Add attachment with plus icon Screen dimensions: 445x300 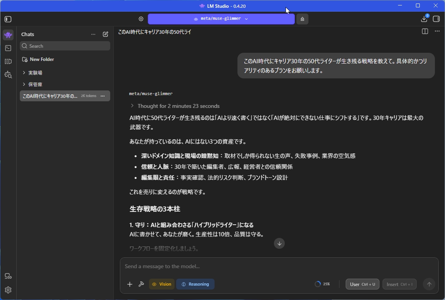pyautogui.click(x=130, y=284)
